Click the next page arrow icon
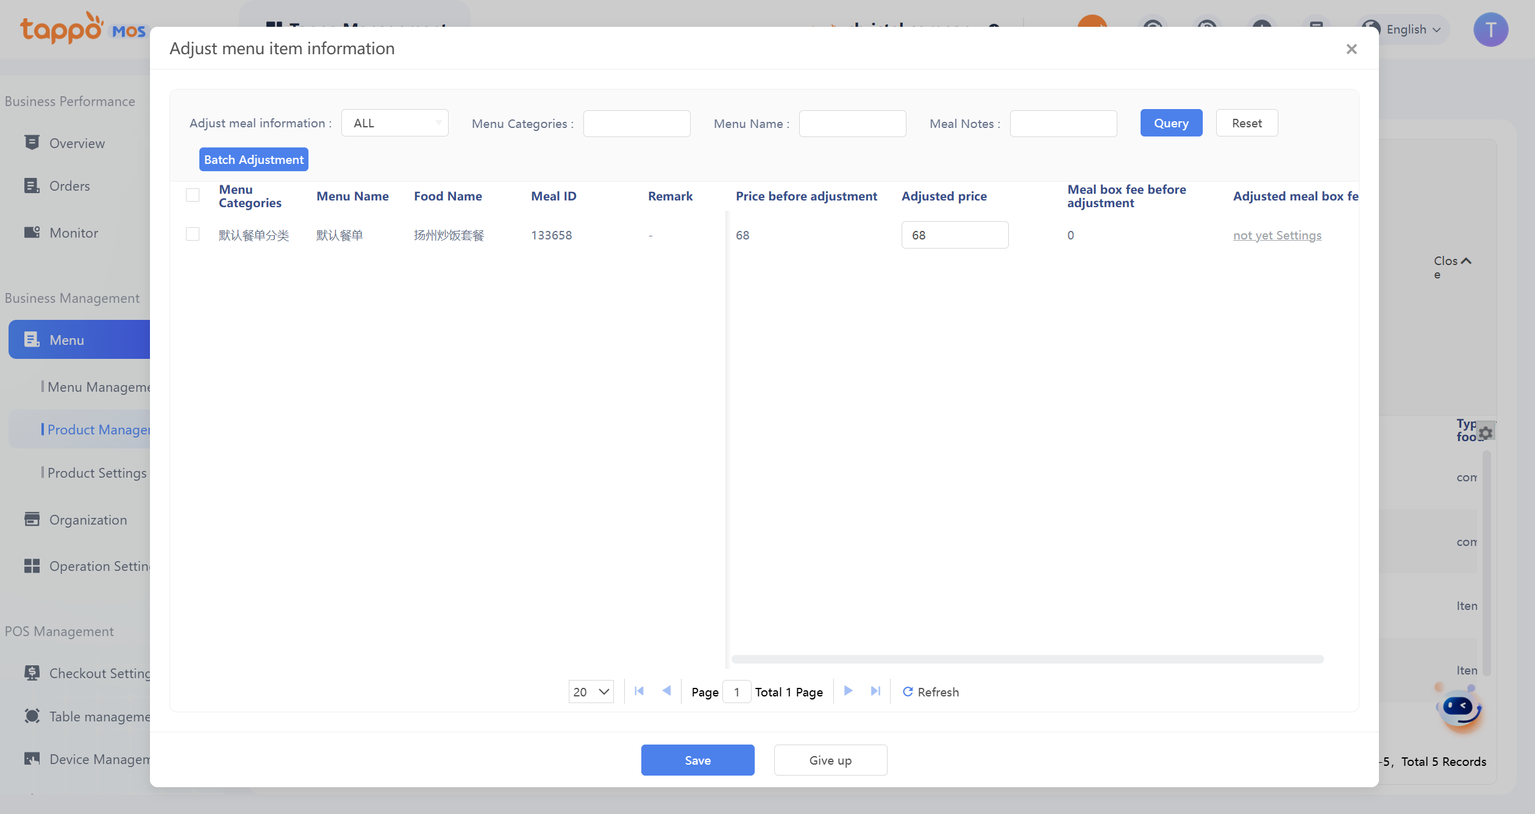Screen dimensions: 1535x814 (x=848, y=691)
